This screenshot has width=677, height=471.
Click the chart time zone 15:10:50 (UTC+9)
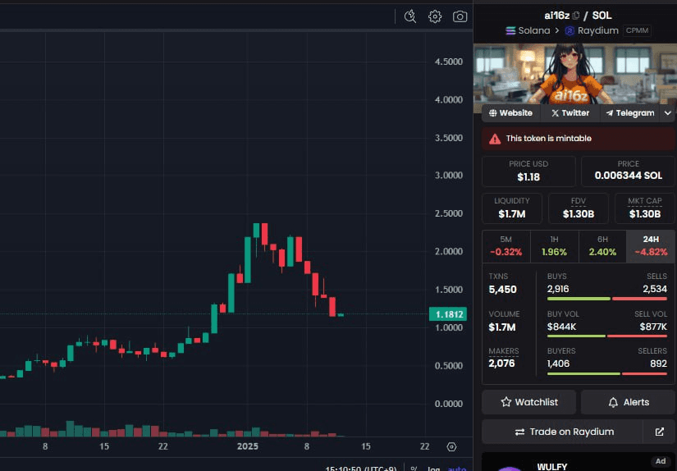point(361,469)
